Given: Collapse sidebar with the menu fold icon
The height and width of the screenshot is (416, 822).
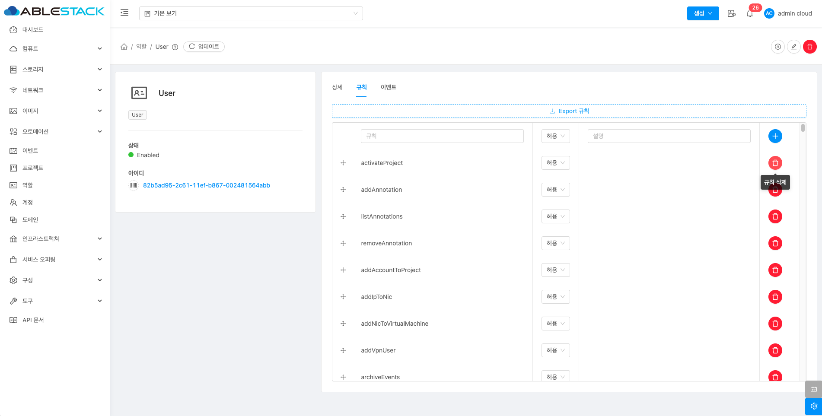Looking at the screenshot, I should click(124, 13).
